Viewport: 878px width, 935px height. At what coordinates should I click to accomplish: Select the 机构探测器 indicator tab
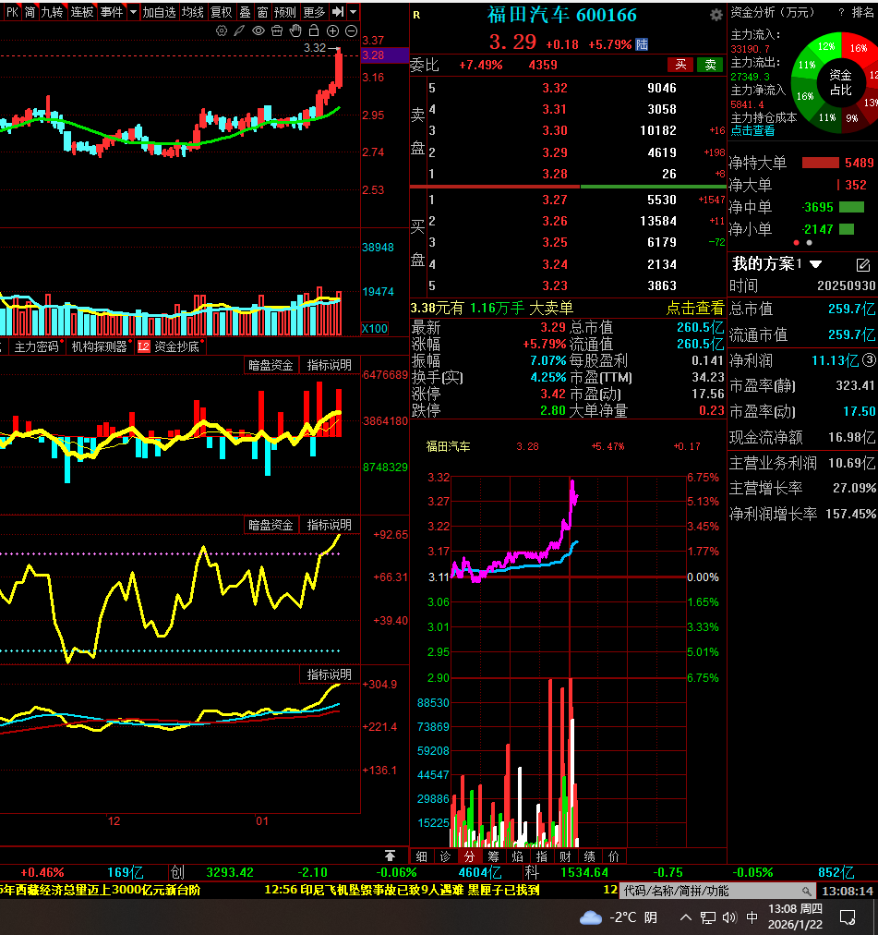point(100,346)
